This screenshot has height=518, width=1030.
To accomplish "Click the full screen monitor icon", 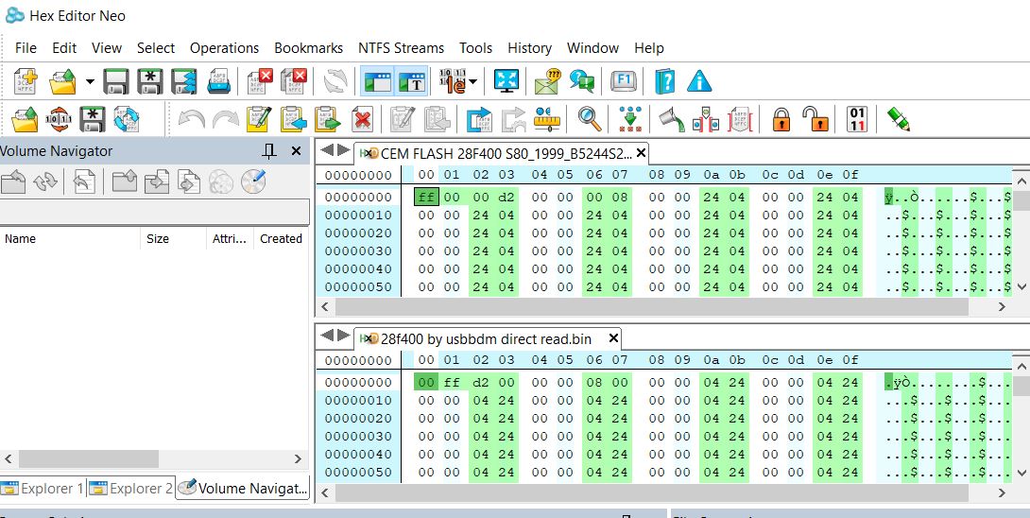I will coord(506,81).
